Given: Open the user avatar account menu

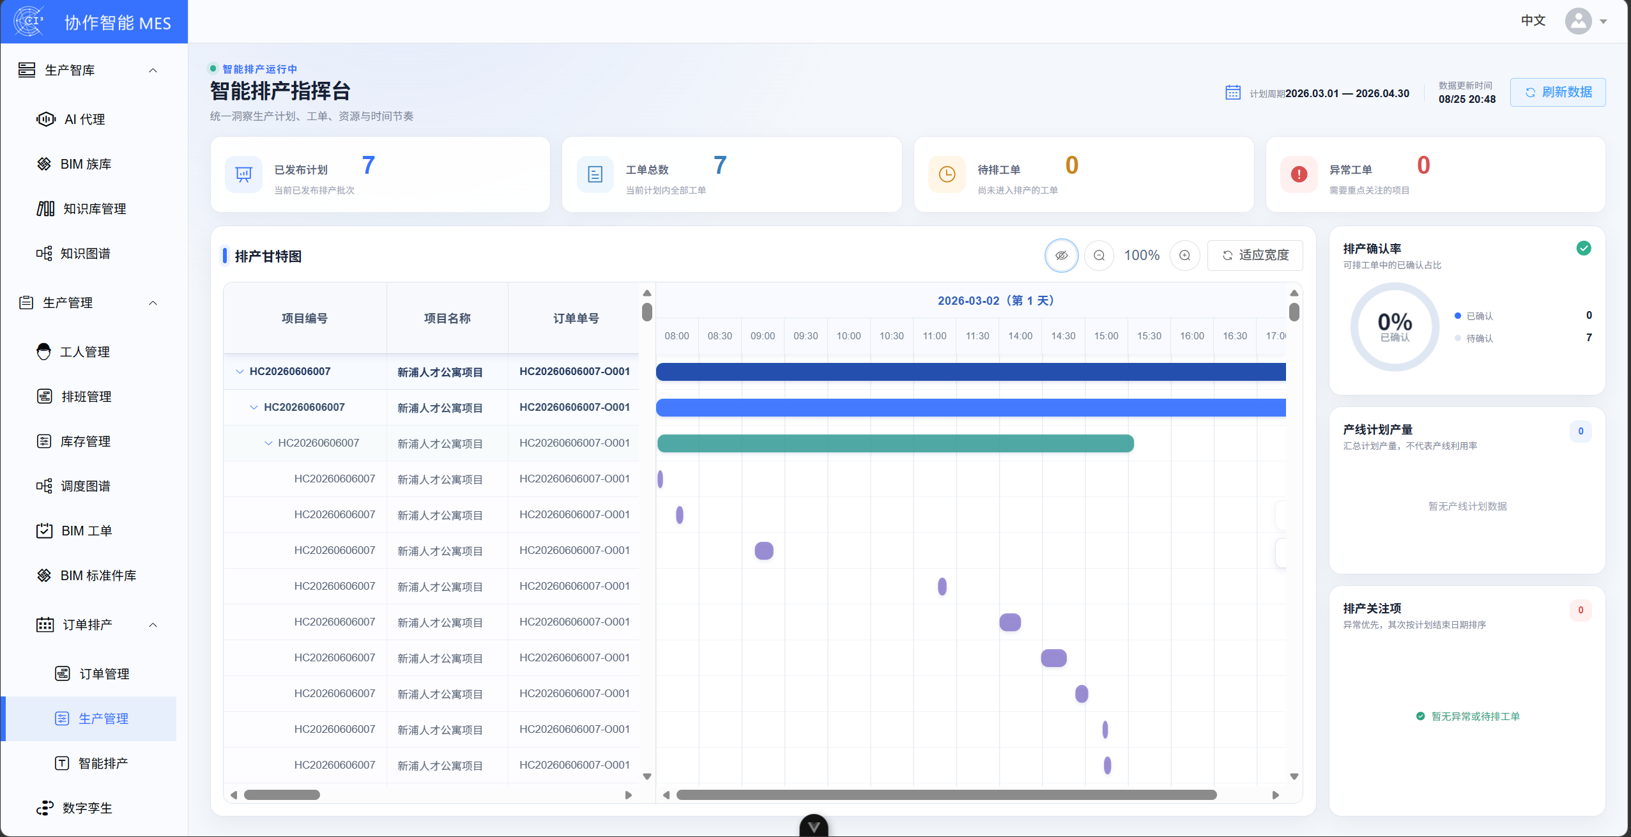Looking at the screenshot, I should click(x=1578, y=21).
